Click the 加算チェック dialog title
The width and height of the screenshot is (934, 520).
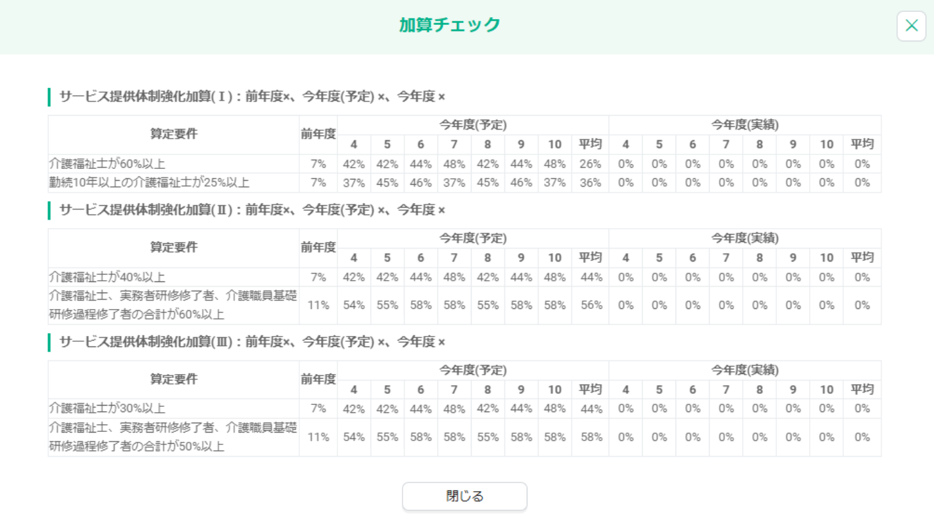click(449, 25)
